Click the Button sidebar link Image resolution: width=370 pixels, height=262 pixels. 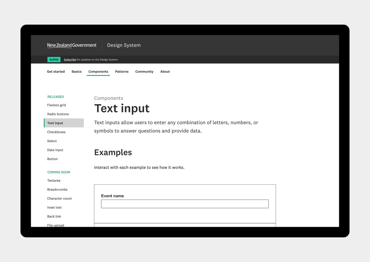pos(52,159)
